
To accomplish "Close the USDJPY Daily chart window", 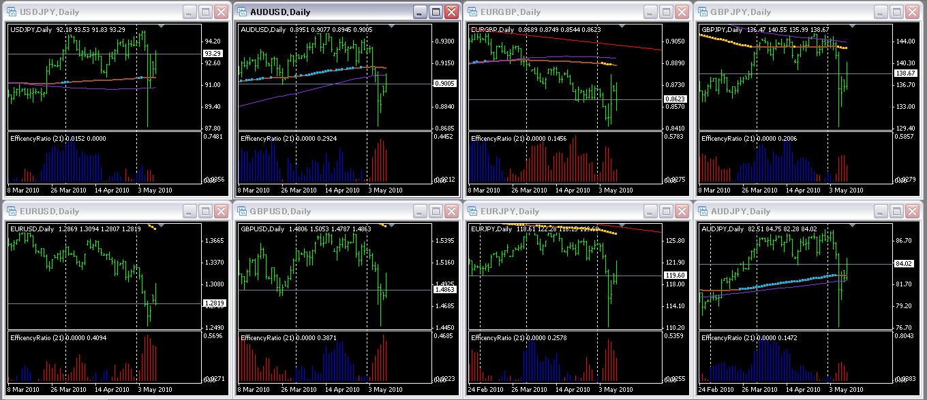I will pos(221,12).
